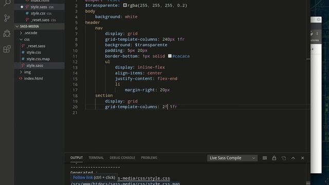Click the 'white' value on line 4
Viewport: 329px width, 185px height.
131,17
